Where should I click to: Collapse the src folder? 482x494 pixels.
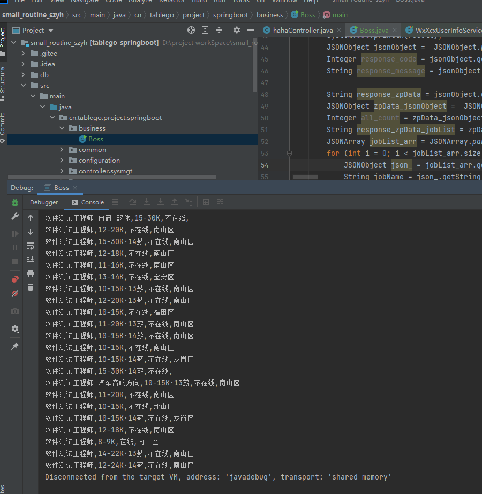23,86
